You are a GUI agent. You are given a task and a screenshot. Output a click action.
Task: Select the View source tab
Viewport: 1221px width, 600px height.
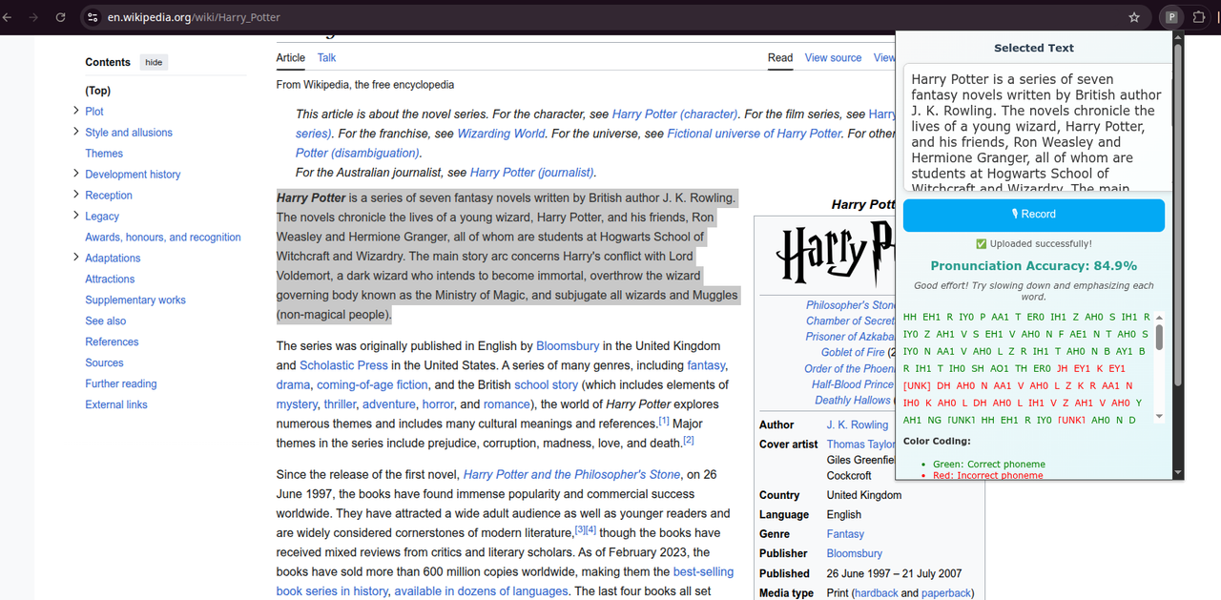833,58
